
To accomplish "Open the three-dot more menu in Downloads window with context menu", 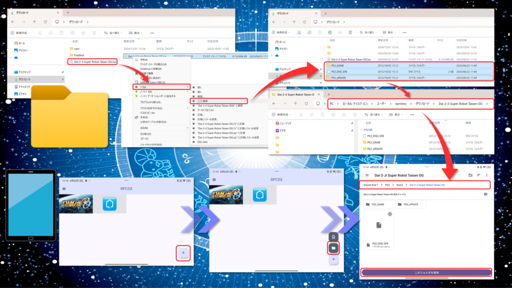I will tap(152, 33).
